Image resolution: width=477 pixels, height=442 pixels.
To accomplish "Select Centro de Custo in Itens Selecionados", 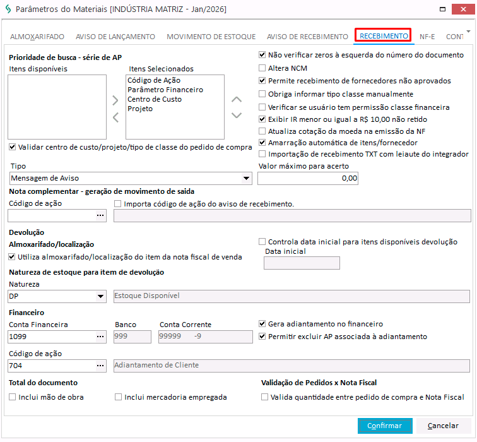I will tap(155, 99).
